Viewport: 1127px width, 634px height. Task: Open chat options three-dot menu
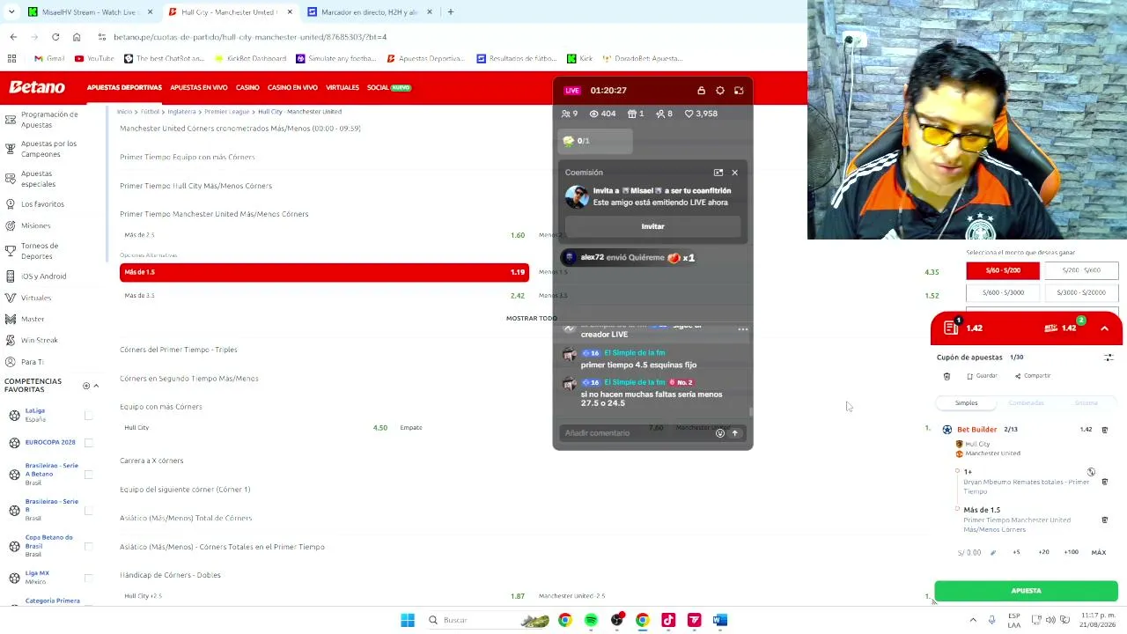pyautogui.click(x=743, y=329)
